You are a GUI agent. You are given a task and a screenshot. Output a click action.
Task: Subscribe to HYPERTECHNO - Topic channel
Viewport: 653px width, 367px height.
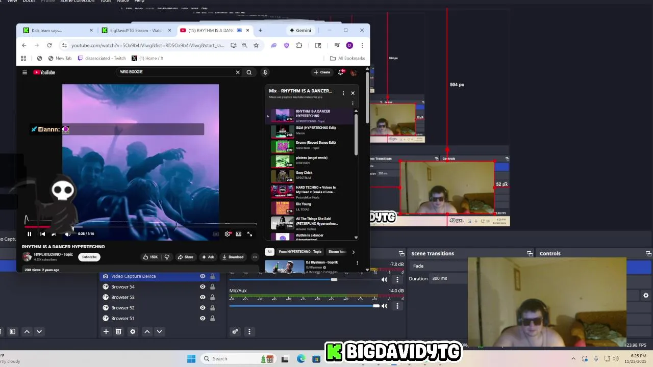89,257
